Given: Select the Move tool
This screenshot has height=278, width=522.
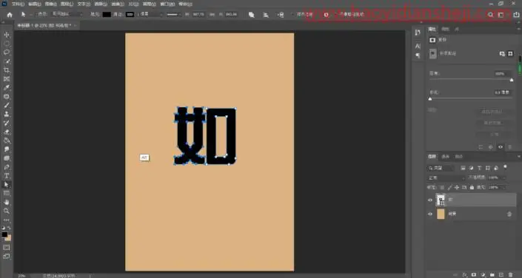Looking at the screenshot, I should pyautogui.click(x=7, y=35).
